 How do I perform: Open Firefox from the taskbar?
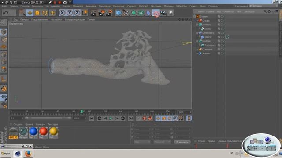point(28,154)
